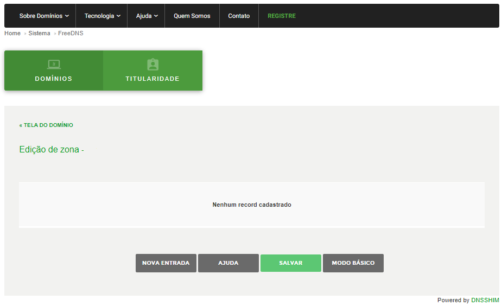Click the green REGISTRE link
Viewport: 502px width, 306px height.
(281, 16)
